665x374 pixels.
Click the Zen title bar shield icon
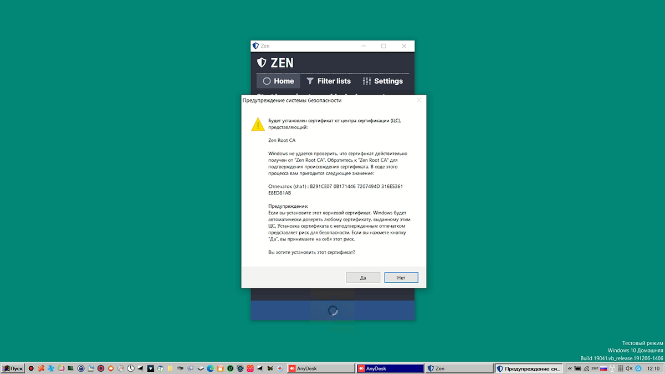255,46
